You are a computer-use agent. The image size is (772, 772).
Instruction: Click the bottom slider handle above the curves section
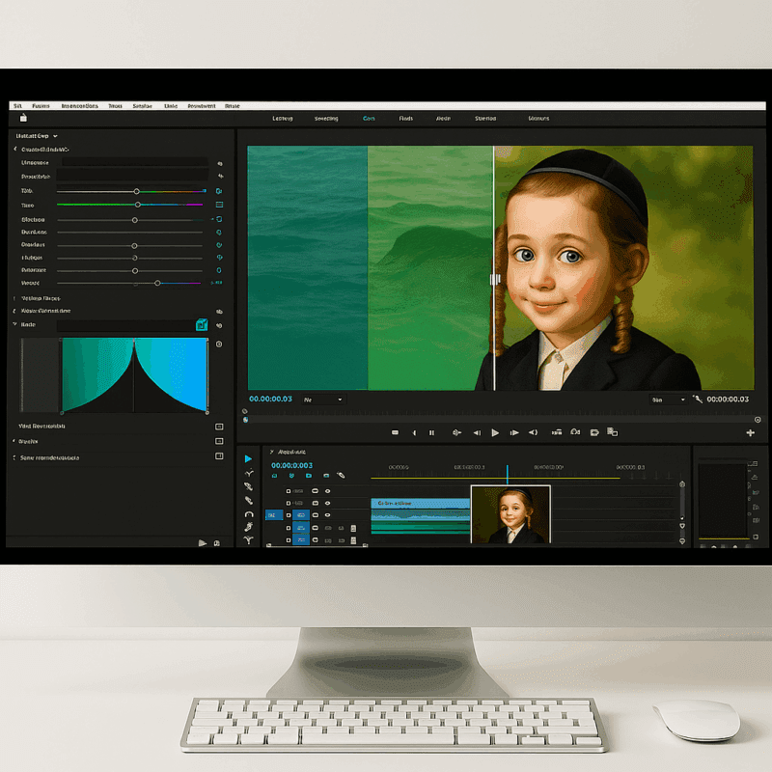click(x=157, y=283)
